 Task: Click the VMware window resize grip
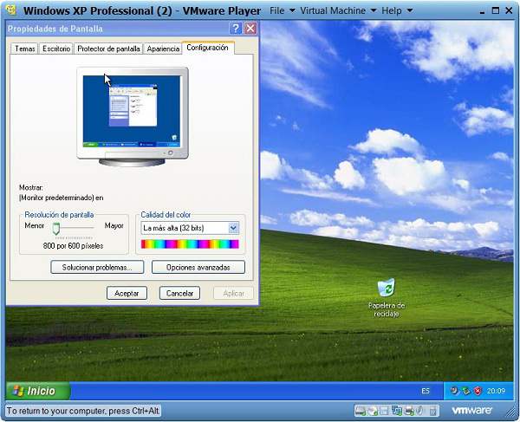click(x=509, y=413)
